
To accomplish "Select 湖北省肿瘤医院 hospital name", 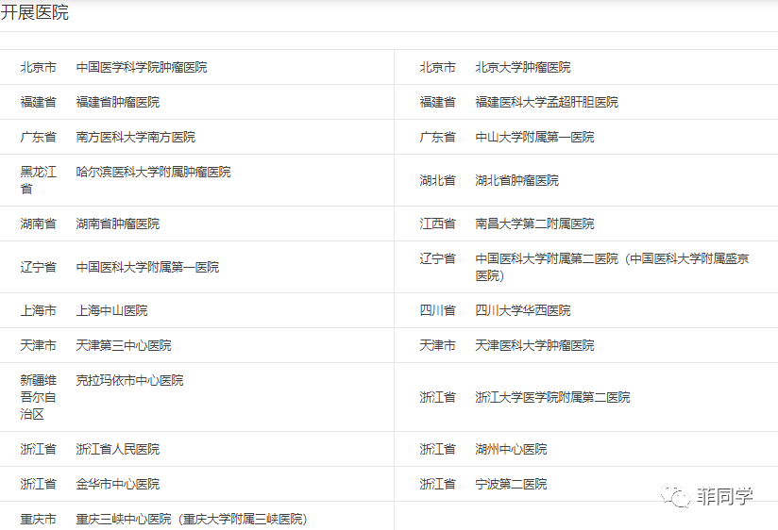I will tap(517, 180).
